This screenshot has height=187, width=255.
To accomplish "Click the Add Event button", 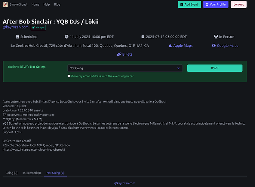I will [x=189, y=4].
